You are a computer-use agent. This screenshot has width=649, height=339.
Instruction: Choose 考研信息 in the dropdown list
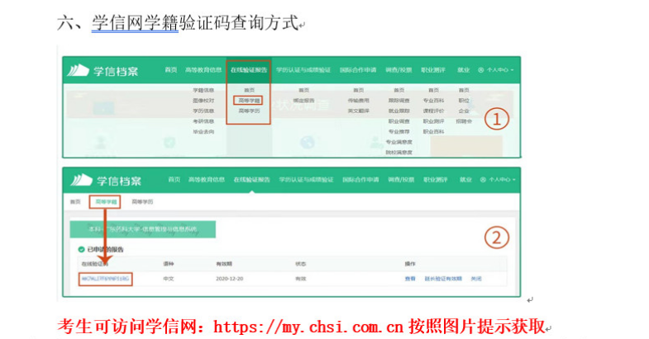pyautogui.click(x=203, y=121)
